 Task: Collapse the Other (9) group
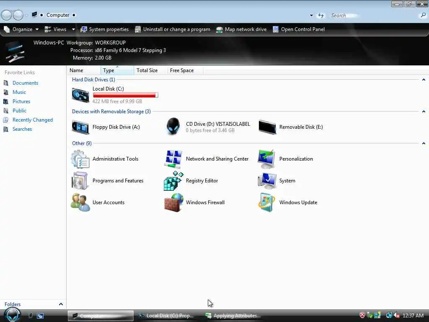click(424, 143)
